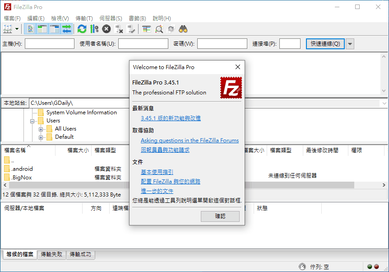Search files with the binoculars icon
The image size is (389, 272).
(183, 29)
